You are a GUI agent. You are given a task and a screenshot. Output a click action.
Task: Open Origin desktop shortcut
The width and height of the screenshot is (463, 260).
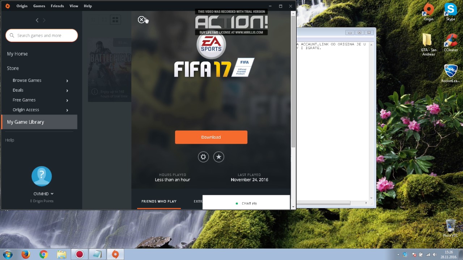click(429, 12)
